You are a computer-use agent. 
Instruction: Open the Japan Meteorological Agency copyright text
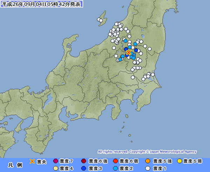coord(147,152)
